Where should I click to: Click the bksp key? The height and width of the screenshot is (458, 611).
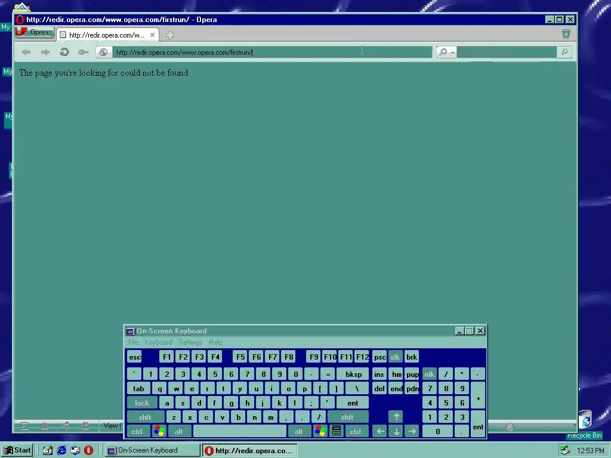click(x=353, y=375)
